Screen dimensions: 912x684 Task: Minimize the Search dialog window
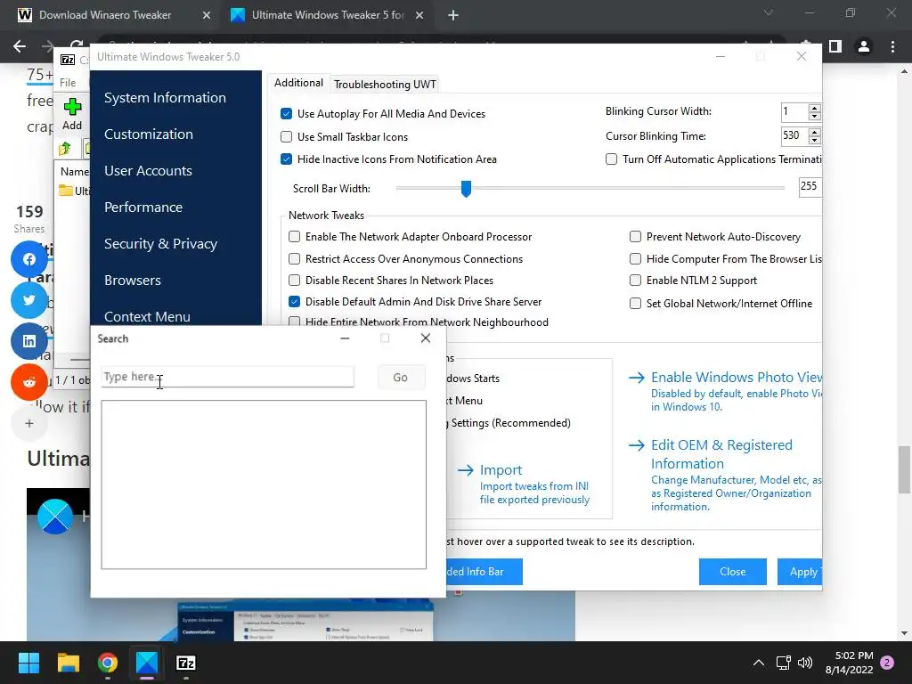pyautogui.click(x=345, y=338)
